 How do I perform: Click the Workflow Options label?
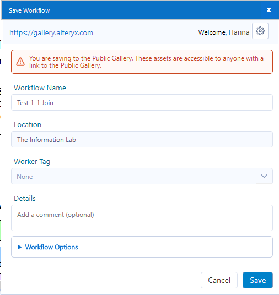(x=51, y=247)
